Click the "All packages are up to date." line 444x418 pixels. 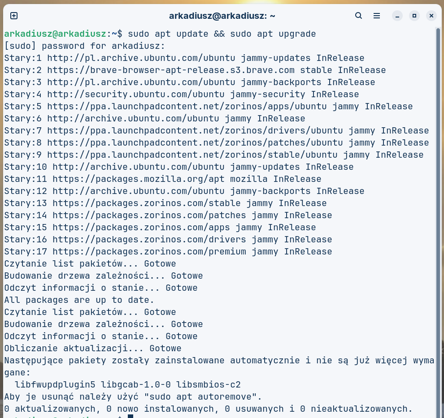[x=79, y=300]
